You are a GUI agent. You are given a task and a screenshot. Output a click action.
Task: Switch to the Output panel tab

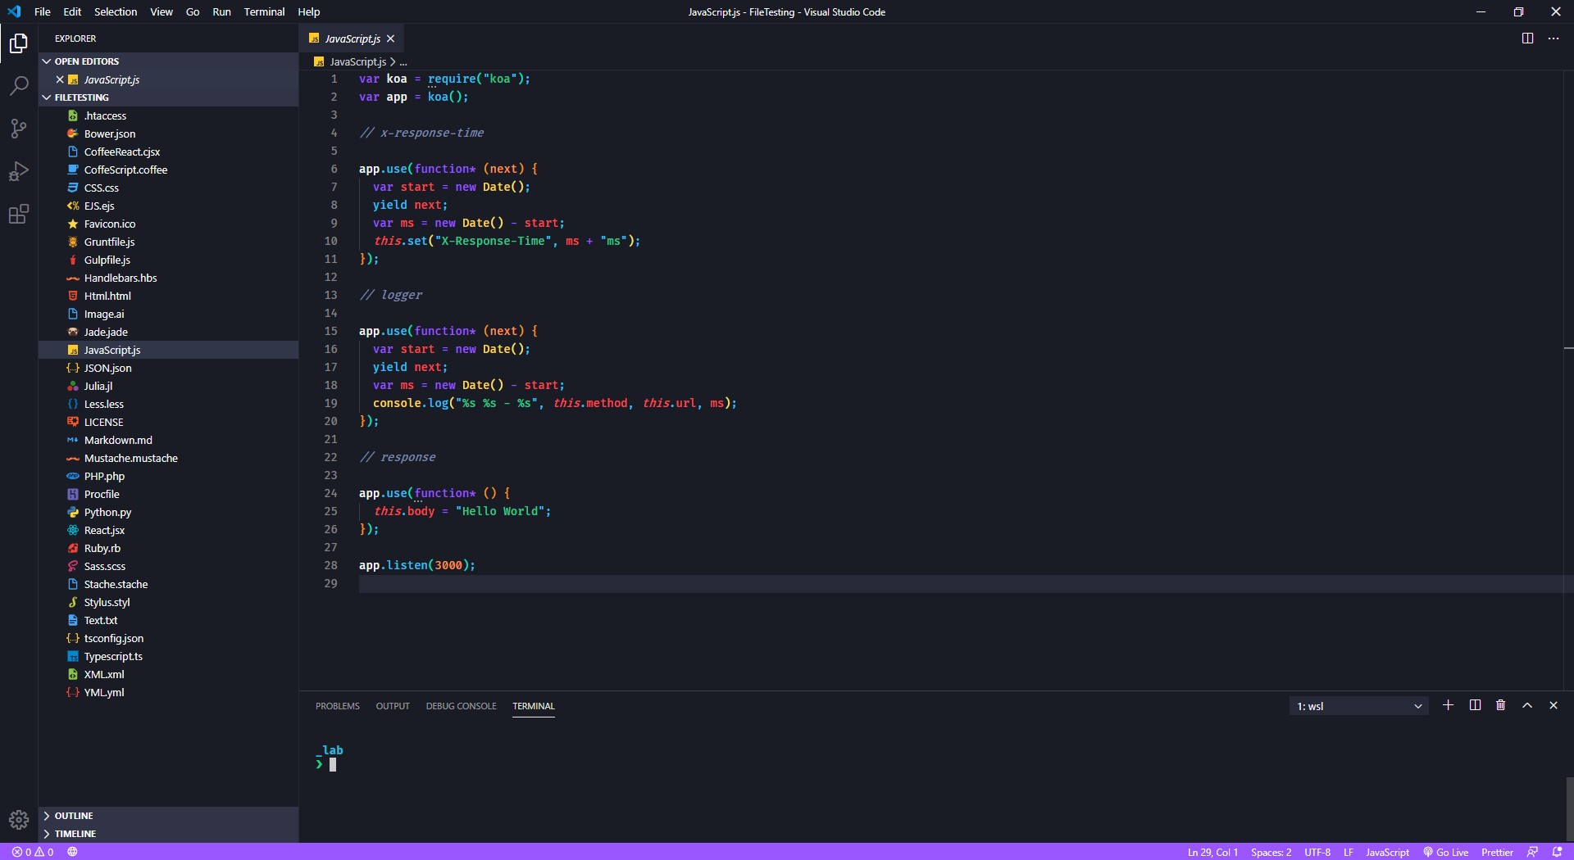393,706
